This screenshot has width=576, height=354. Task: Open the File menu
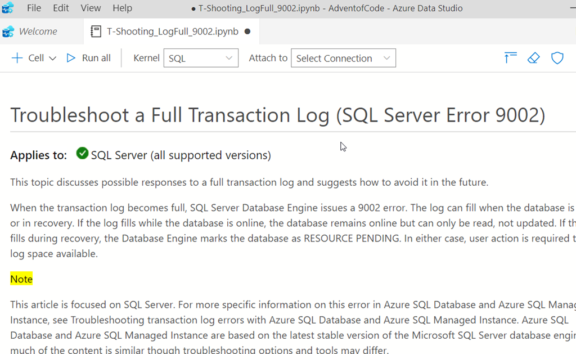34,8
